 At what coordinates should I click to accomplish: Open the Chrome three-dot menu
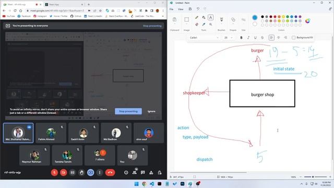(x=163, y=10)
